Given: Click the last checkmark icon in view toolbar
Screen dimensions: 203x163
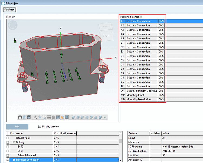Looking at the screenshot, I should [x=105, y=117].
